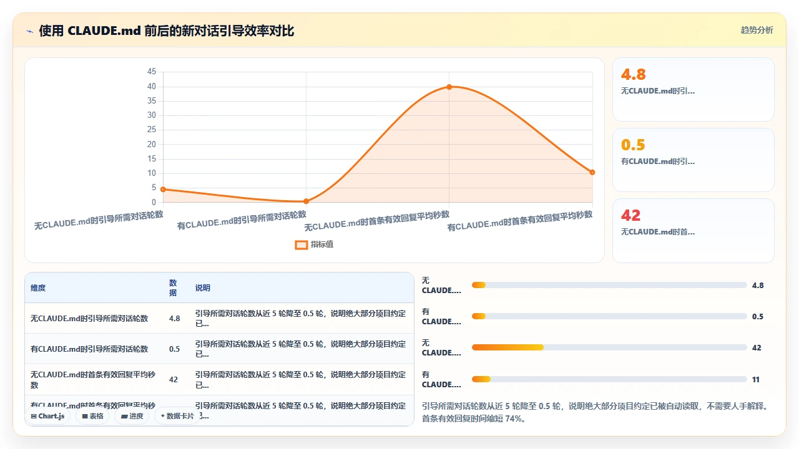Screen dimensions: 799x449
Task: Open the 趋势分析 link in the header
Action: [x=757, y=30]
